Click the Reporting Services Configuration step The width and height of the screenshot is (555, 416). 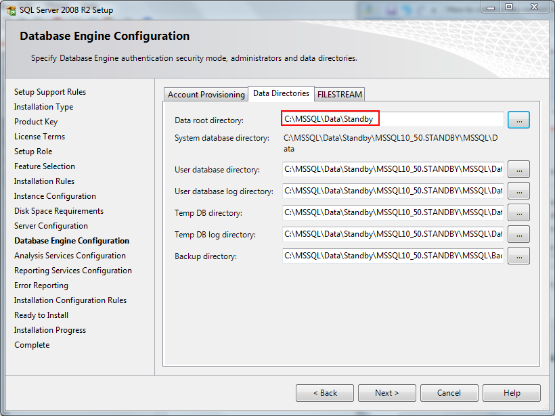73,271
